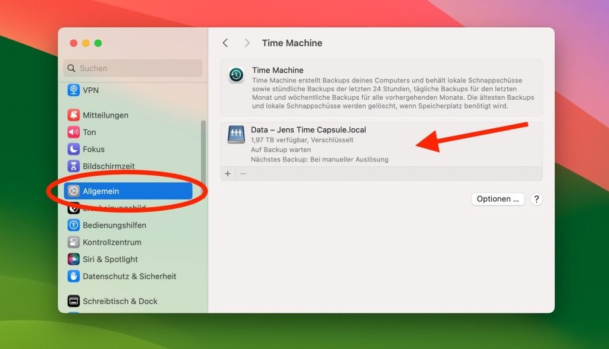Viewport: 609px width, 349px height.
Task: Remove backup disk with minus button
Action: 243,174
